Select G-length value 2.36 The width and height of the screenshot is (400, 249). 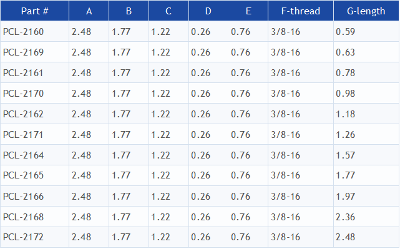(x=346, y=217)
